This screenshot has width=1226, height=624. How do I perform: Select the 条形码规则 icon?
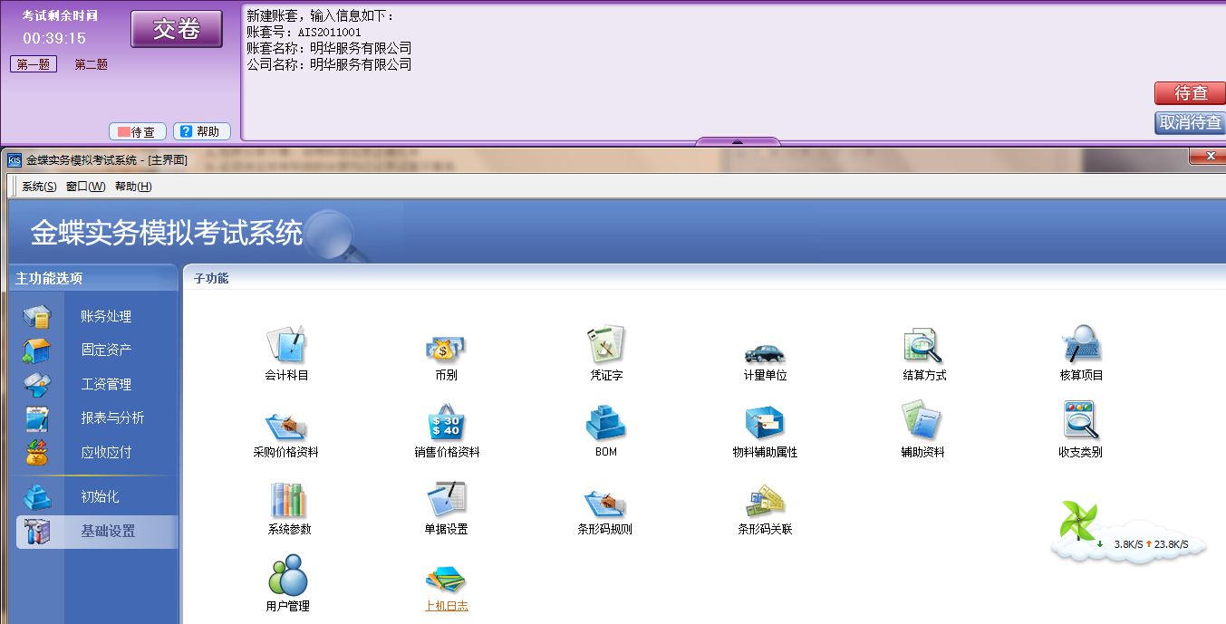pos(604,509)
